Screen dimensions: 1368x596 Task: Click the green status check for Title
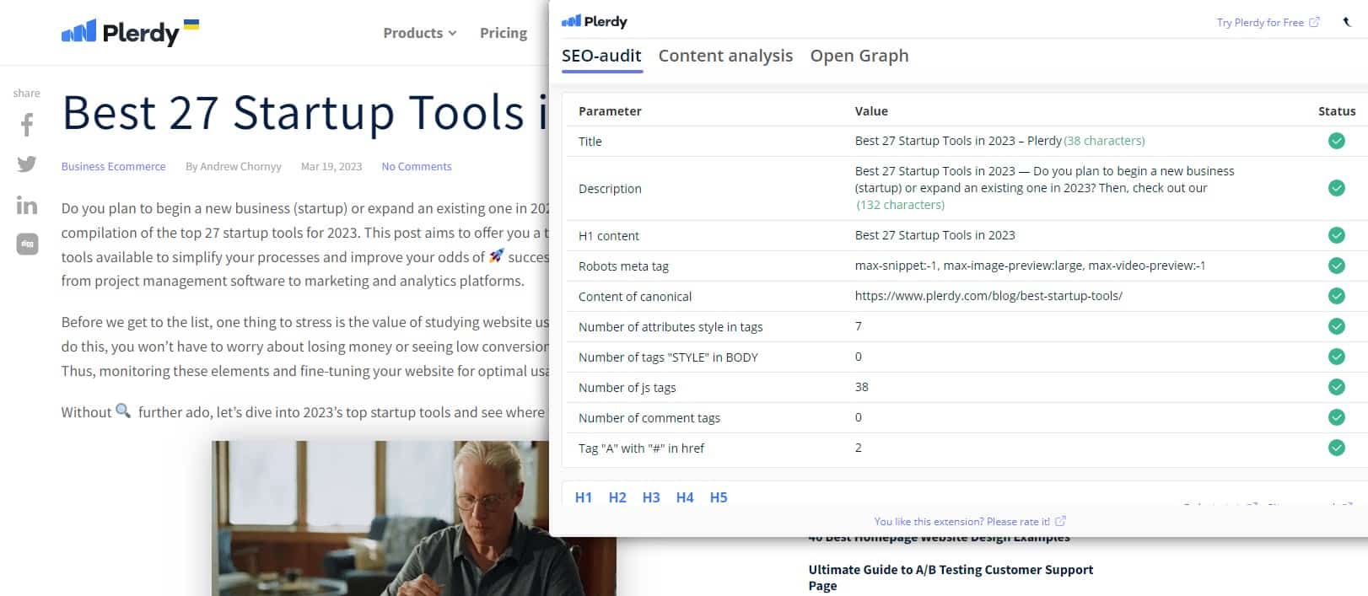pyautogui.click(x=1337, y=141)
